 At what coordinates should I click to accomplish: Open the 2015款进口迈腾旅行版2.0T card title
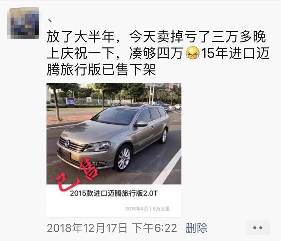click(113, 194)
